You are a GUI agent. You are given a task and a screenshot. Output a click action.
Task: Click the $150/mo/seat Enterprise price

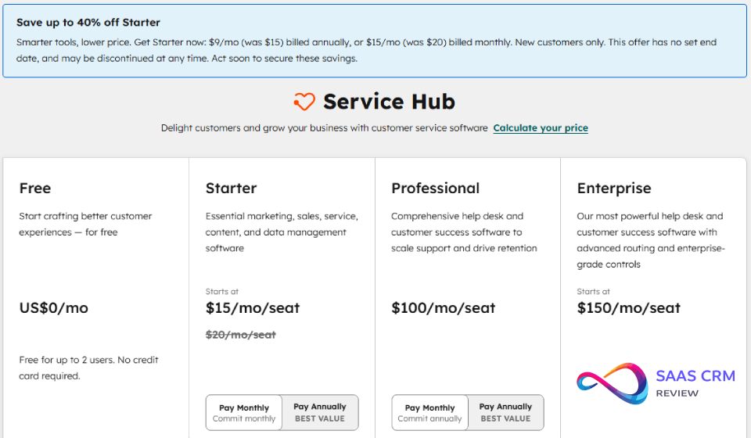(x=629, y=308)
